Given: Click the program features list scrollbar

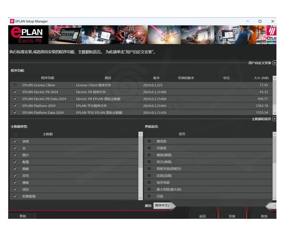Looking at the screenshot, I should coord(274,95).
